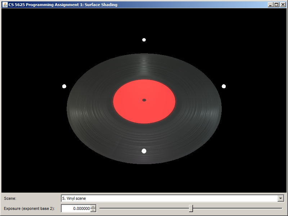Increase exposure with the spinner up arrow
Screen dimensions: 288x216
click(x=93, y=207)
